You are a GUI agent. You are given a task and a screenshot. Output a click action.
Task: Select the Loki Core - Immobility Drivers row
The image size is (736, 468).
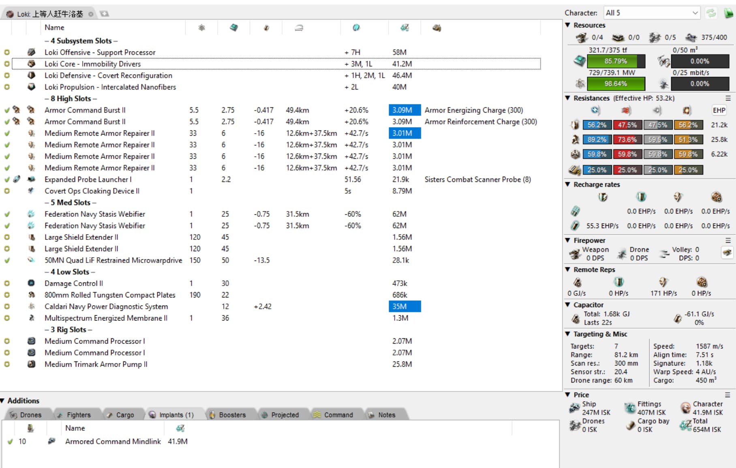[92, 64]
